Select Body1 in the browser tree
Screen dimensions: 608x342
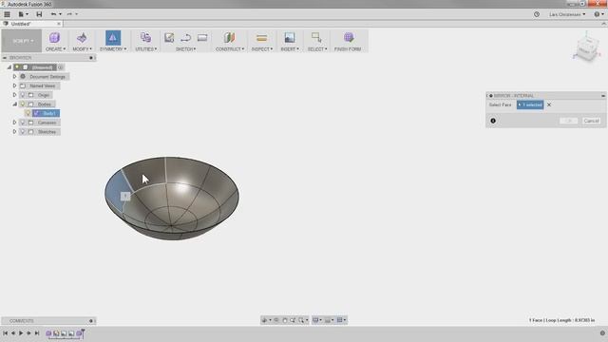click(x=47, y=113)
